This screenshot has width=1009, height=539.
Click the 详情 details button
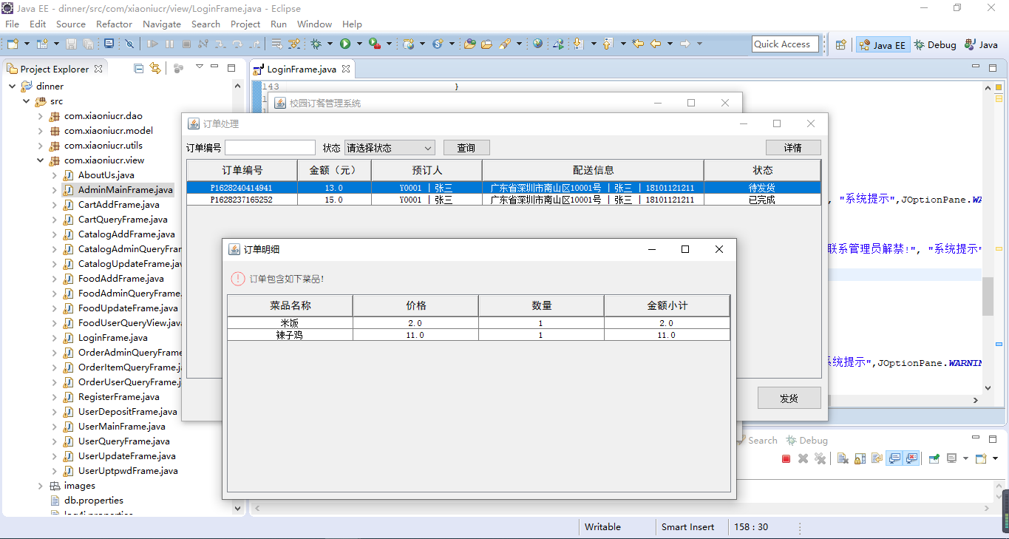click(x=793, y=148)
